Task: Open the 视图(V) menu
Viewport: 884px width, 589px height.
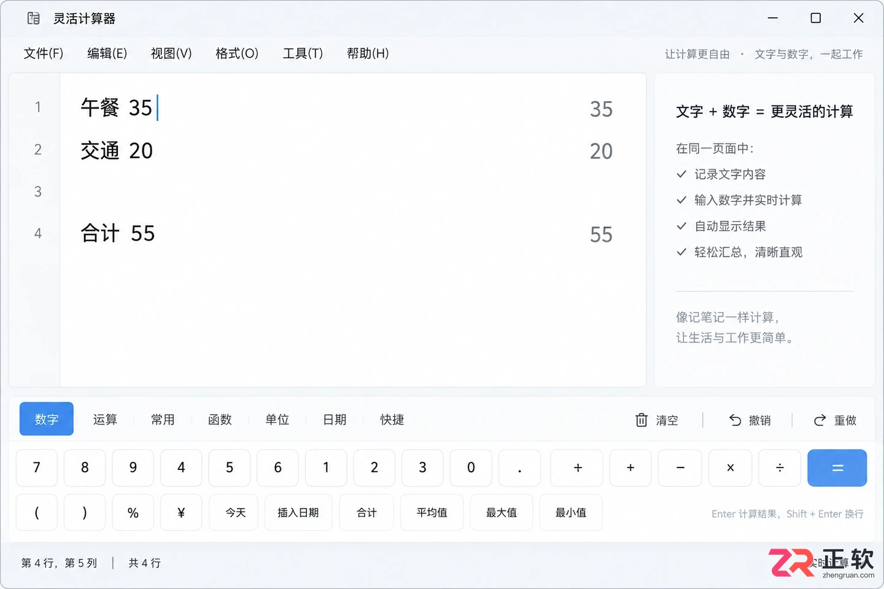Action: [171, 53]
